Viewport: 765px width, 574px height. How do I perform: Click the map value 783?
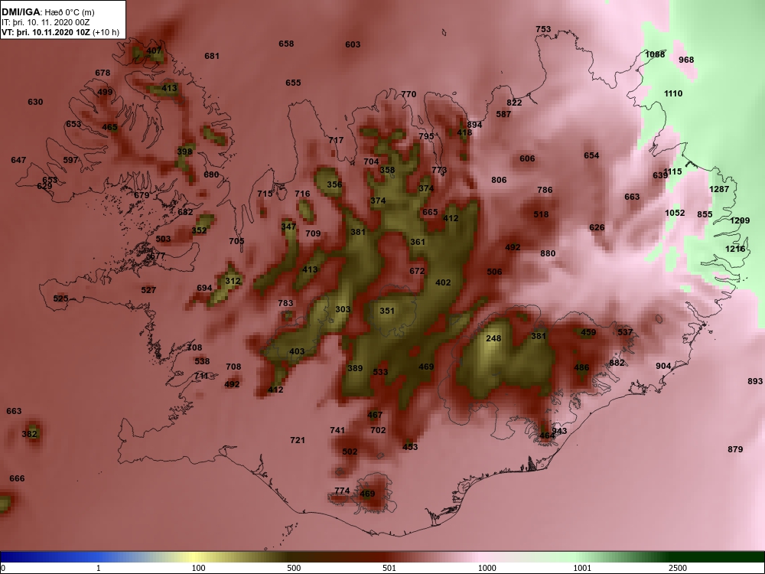tap(285, 303)
